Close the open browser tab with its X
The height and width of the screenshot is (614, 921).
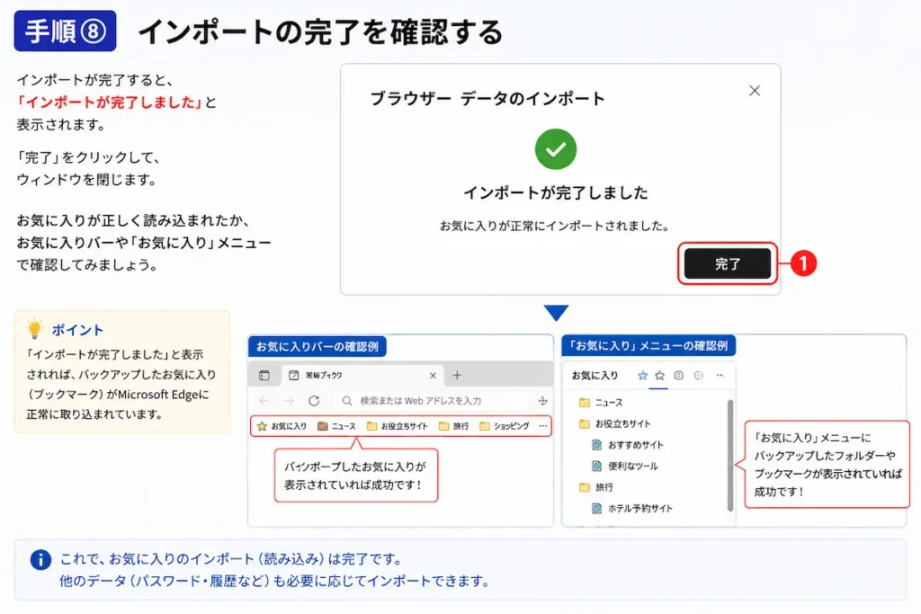coord(433,375)
